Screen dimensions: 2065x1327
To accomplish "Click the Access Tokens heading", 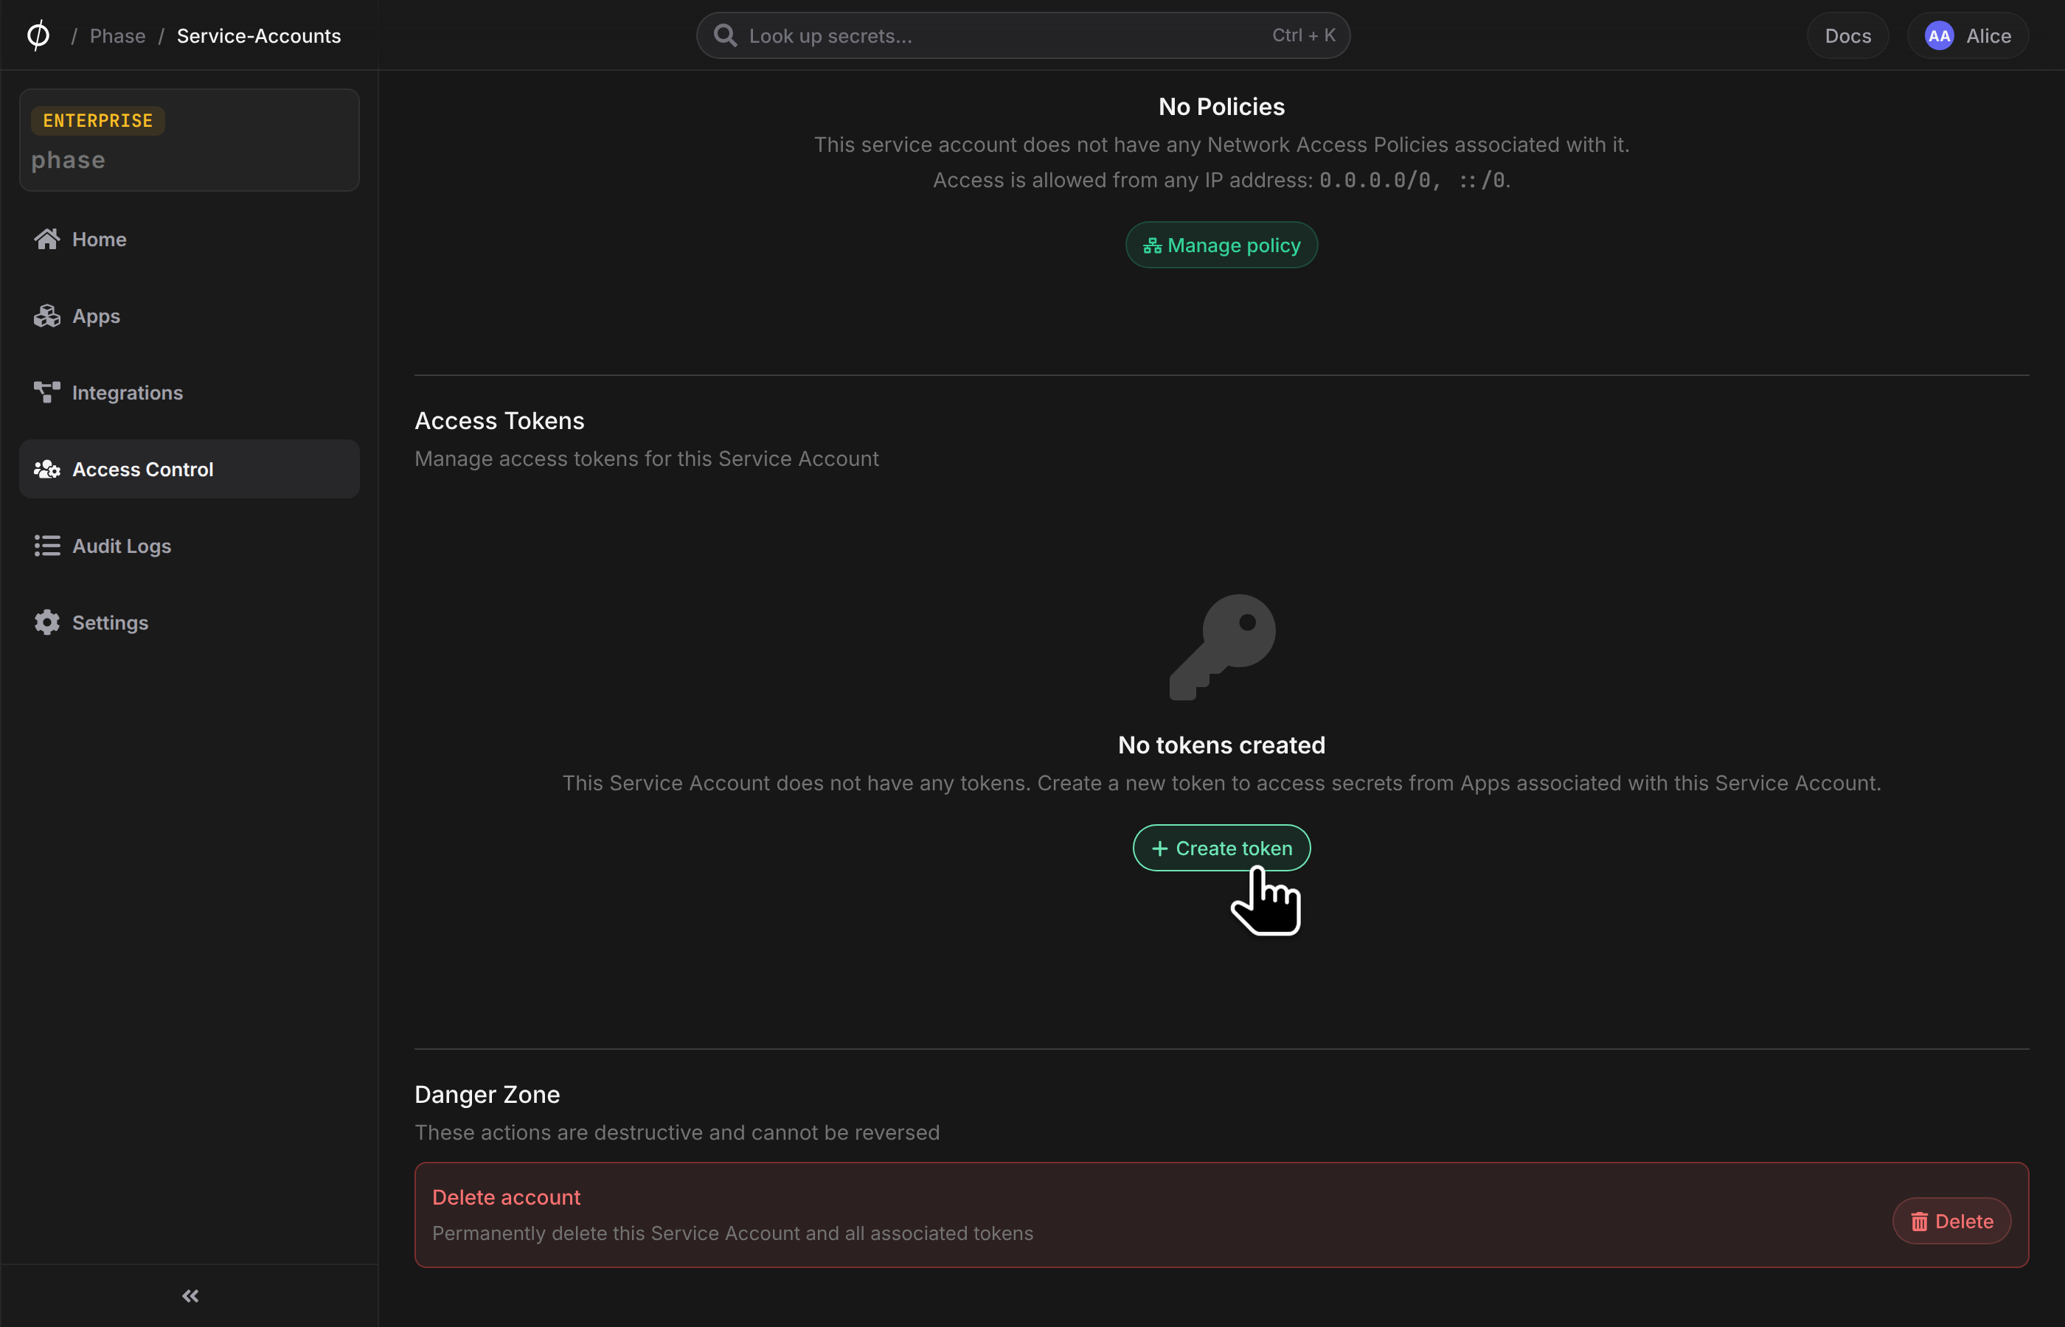I will point(499,420).
